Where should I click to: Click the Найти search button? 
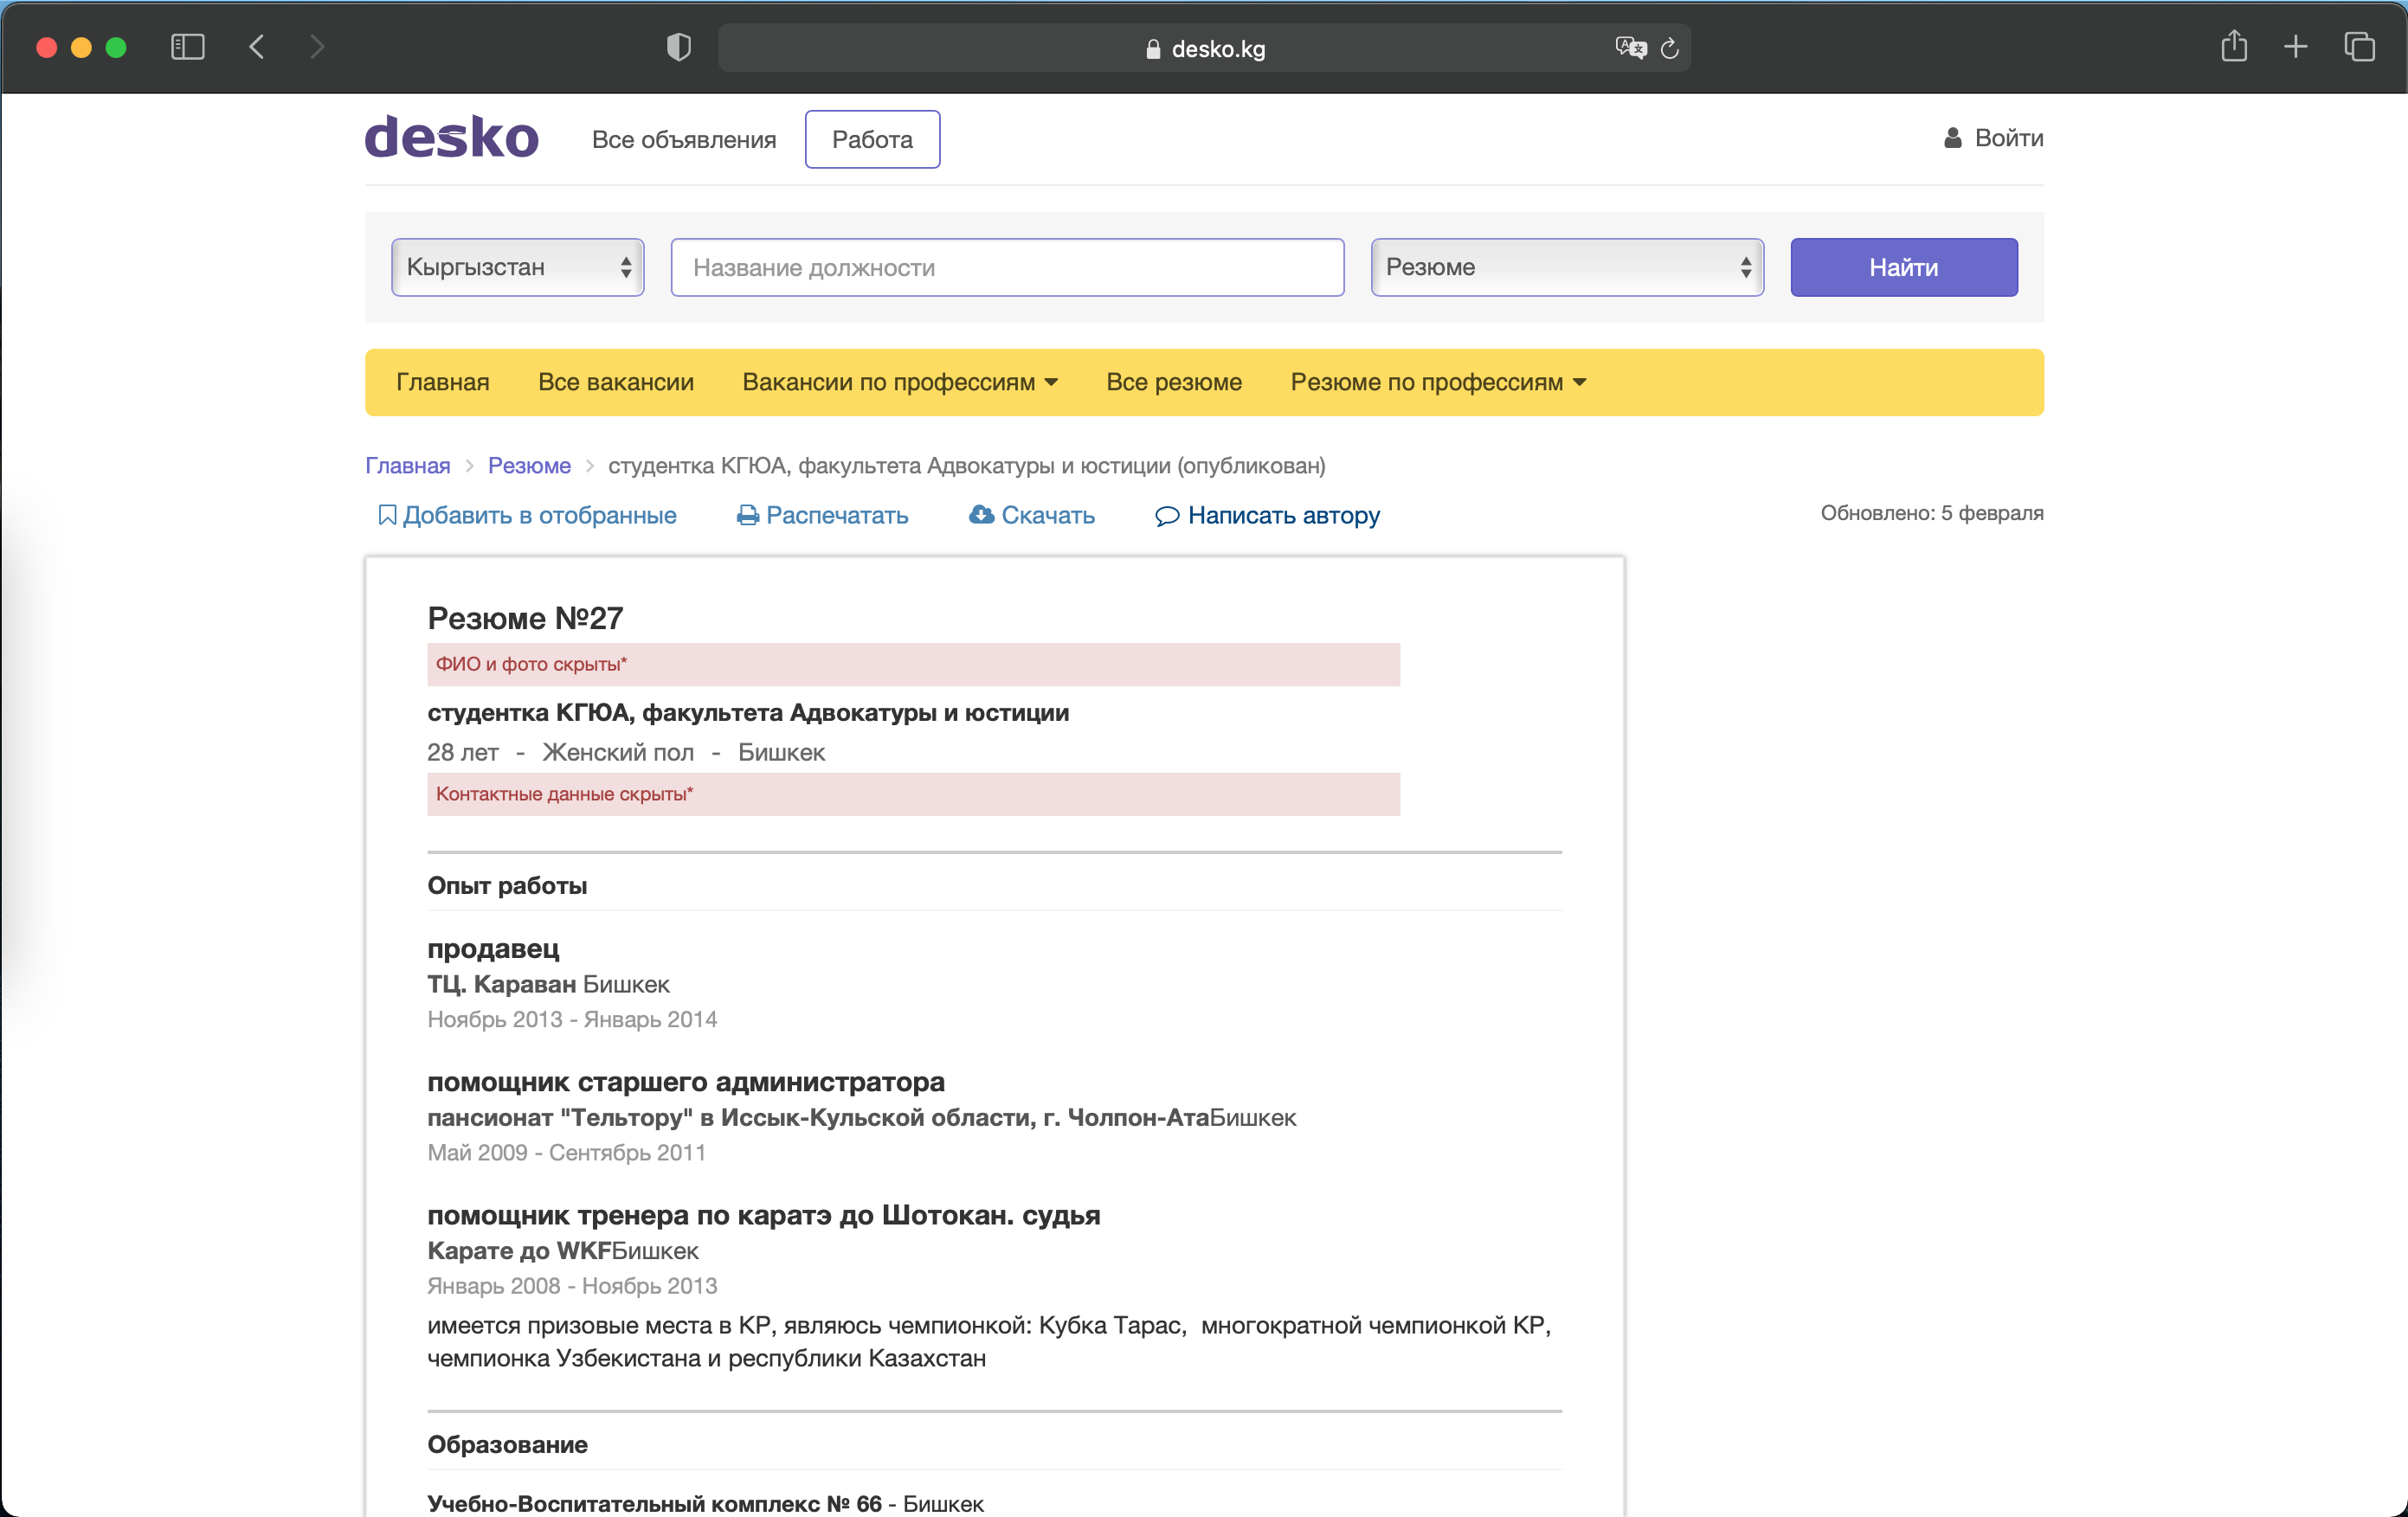coord(1903,267)
